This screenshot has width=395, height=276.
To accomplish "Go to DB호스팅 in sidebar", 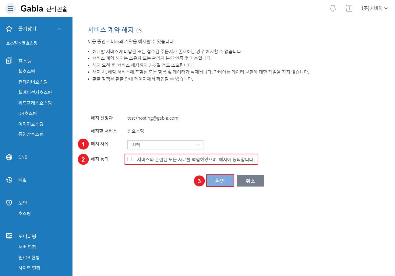I will 27,113.
